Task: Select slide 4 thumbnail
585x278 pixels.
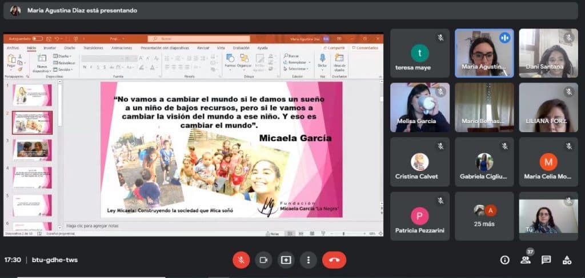Action: [32, 178]
